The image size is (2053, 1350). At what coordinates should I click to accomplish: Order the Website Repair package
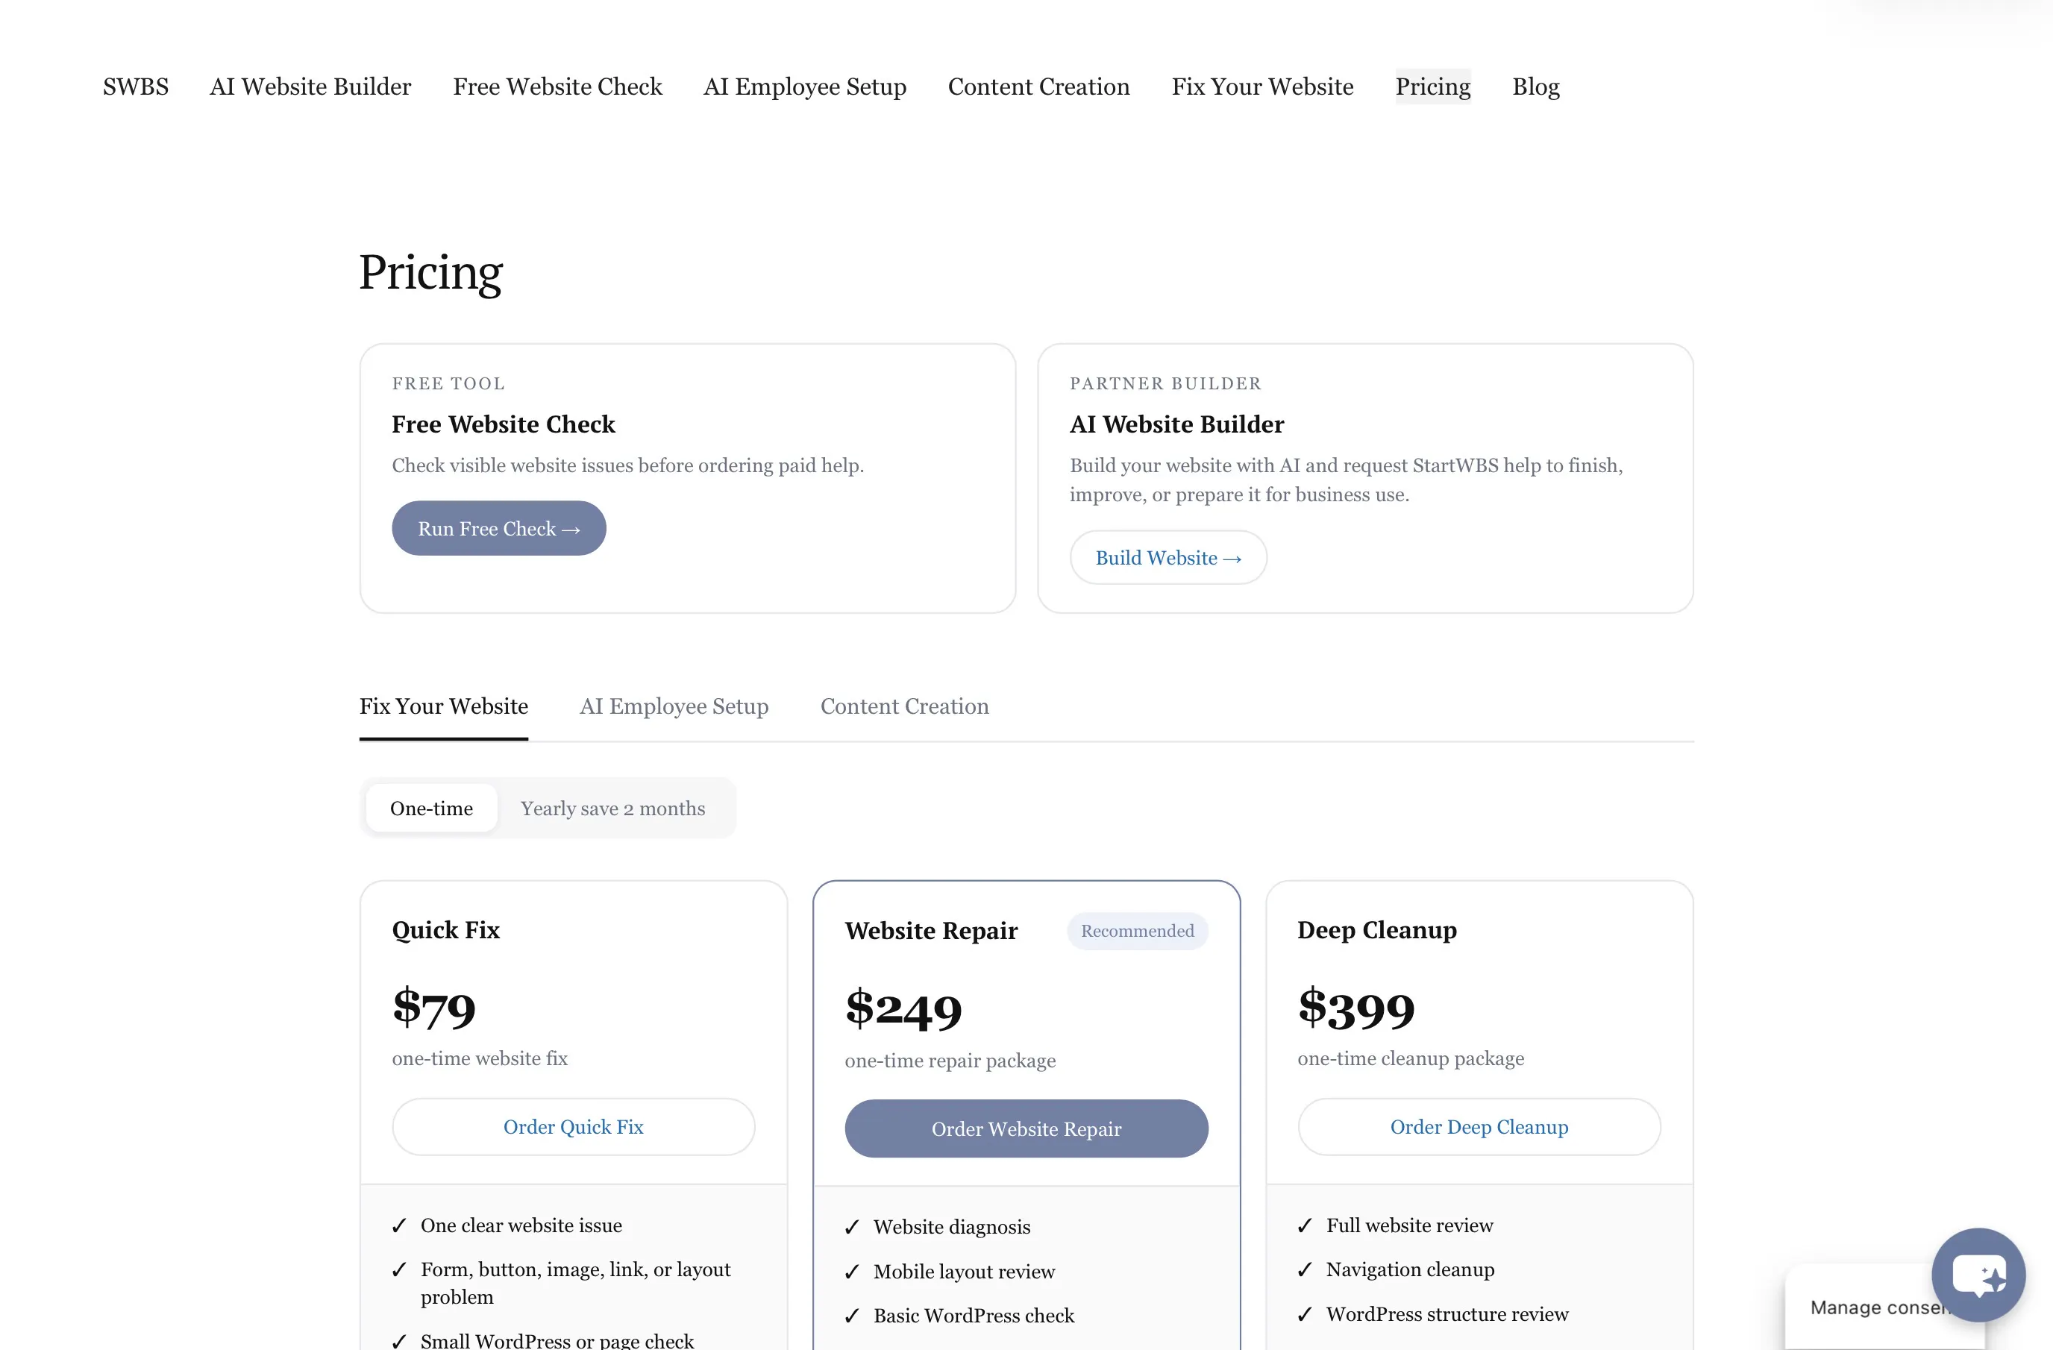pos(1026,1128)
